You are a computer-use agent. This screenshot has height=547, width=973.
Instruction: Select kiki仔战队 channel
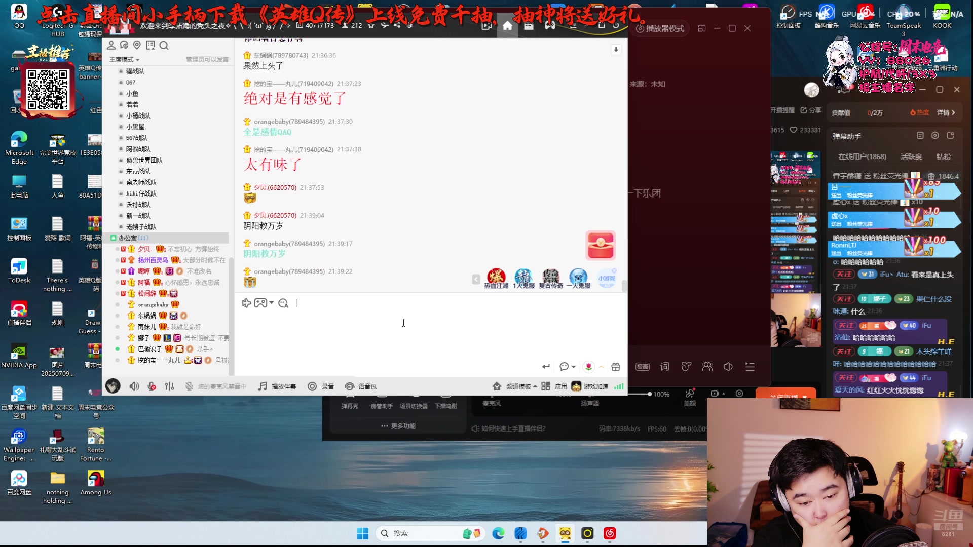[141, 193]
